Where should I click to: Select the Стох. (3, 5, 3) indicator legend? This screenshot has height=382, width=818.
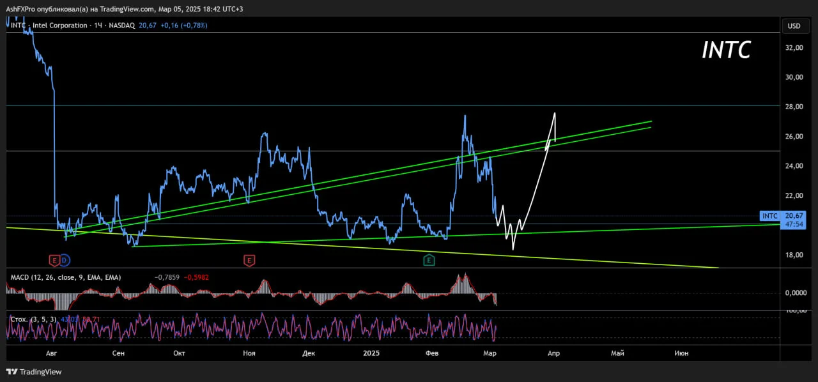(35, 319)
